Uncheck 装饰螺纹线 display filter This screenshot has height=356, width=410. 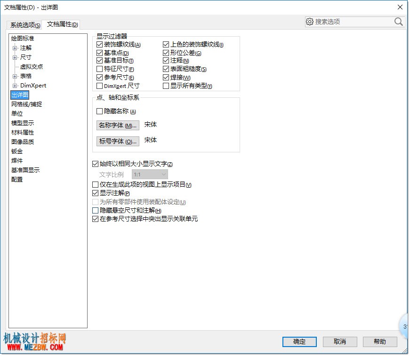pyautogui.click(x=100, y=45)
